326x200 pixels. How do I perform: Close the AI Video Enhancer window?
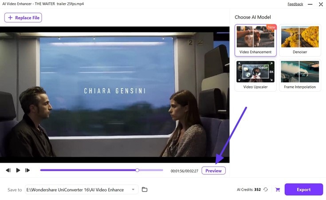pyautogui.click(x=321, y=4)
